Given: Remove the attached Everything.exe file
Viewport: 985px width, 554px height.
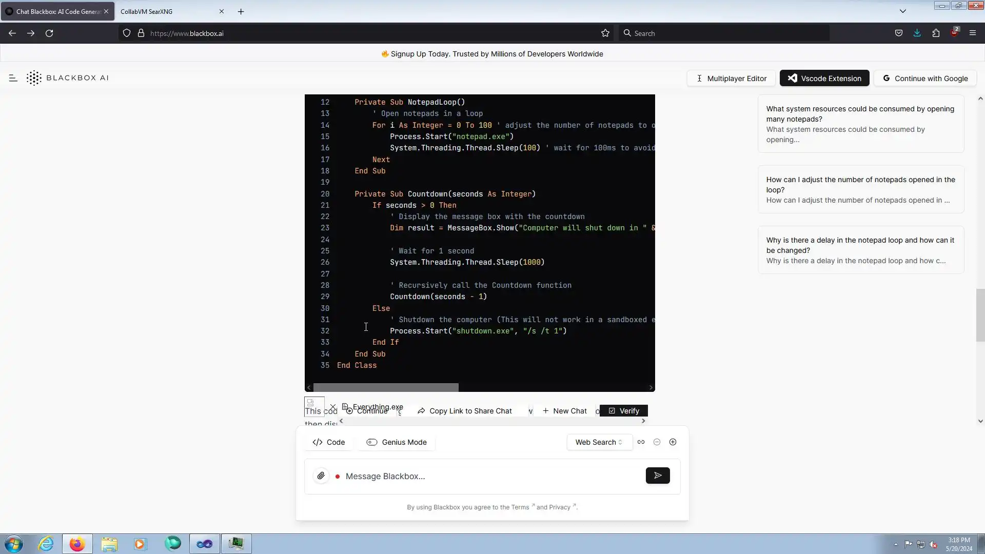Looking at the screenshot, I should coord(333,407).
